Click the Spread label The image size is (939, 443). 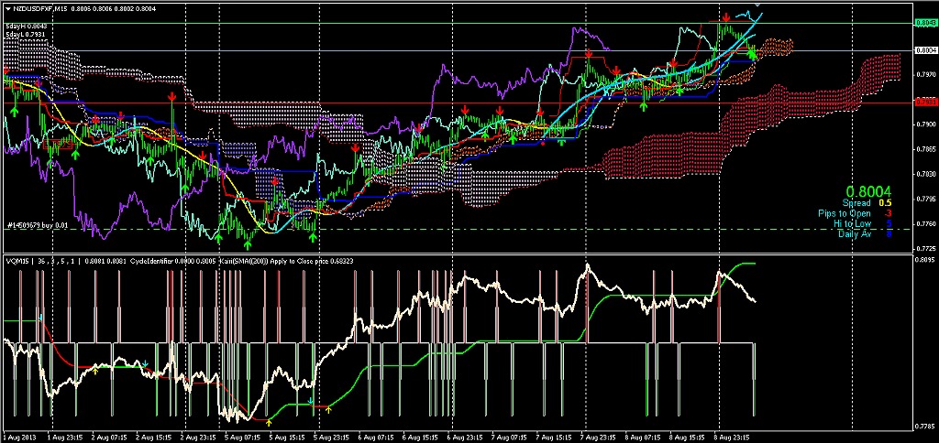tap(856, 202)
